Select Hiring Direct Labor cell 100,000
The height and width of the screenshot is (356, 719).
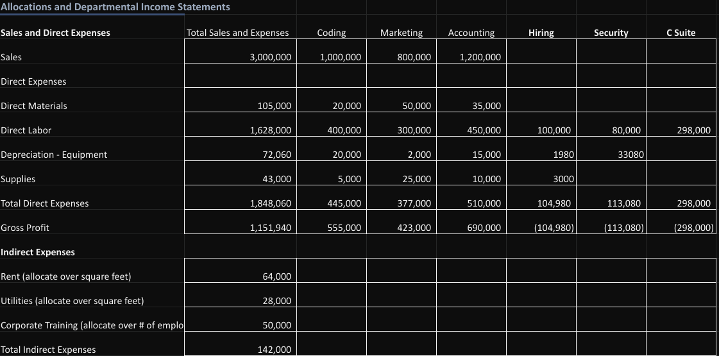click(541, 124)
